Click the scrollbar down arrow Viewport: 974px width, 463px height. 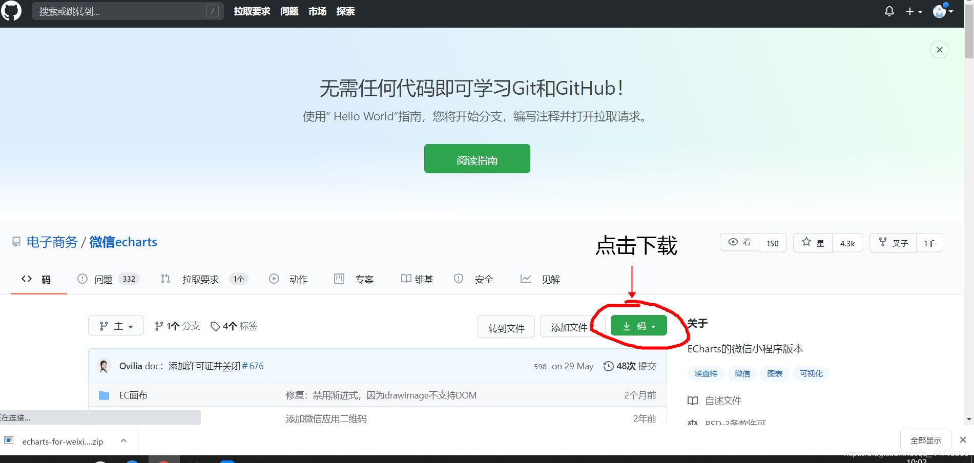coord(969,419)
